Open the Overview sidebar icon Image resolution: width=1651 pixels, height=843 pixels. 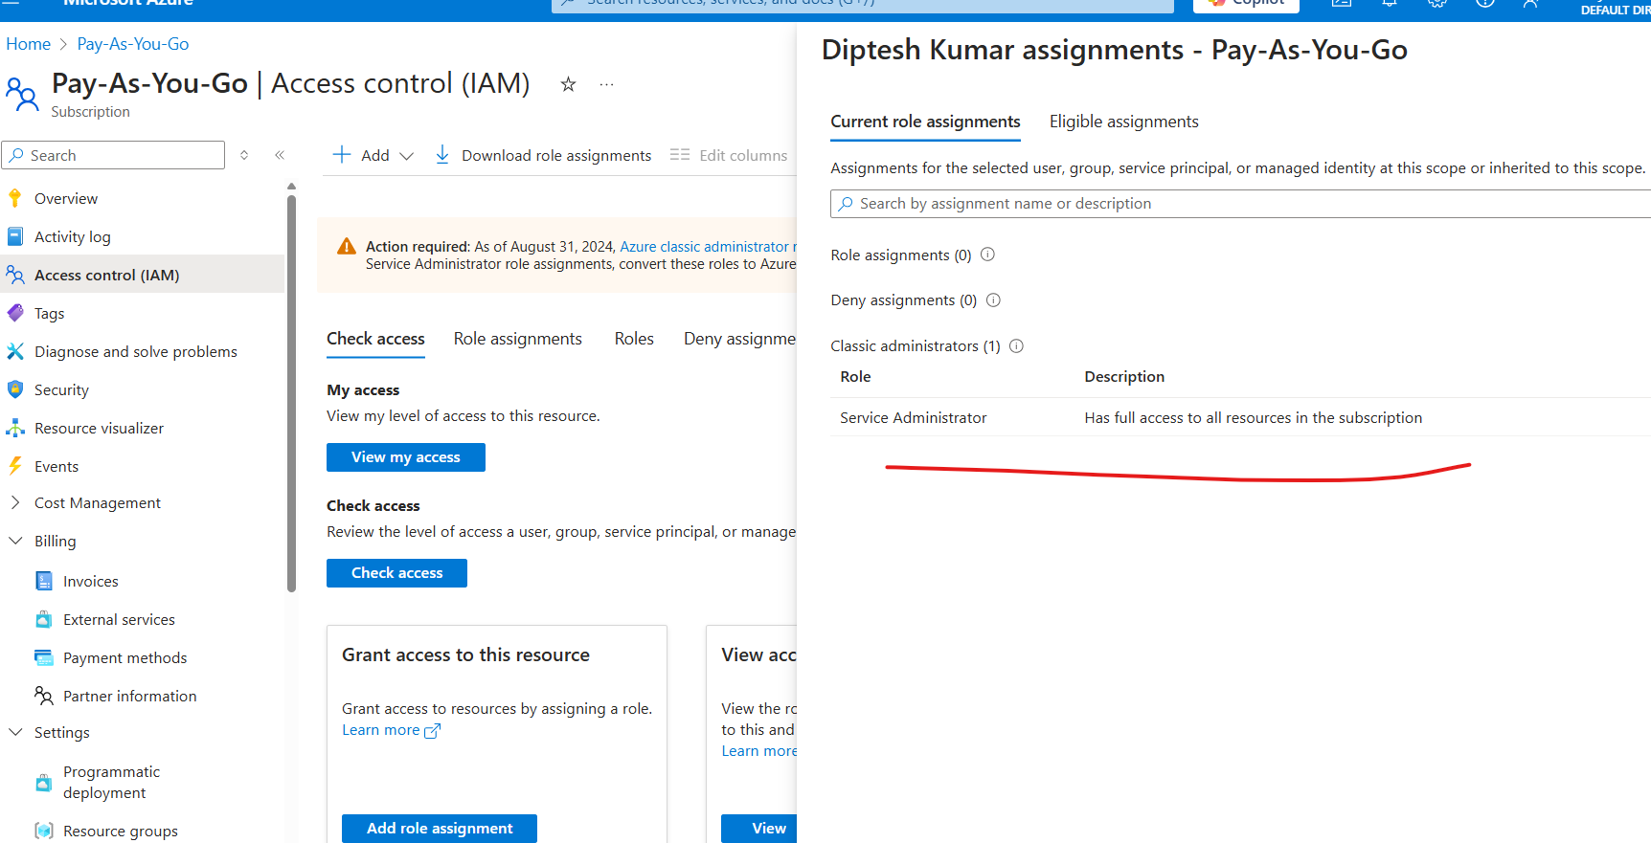(x=14, y=198)
